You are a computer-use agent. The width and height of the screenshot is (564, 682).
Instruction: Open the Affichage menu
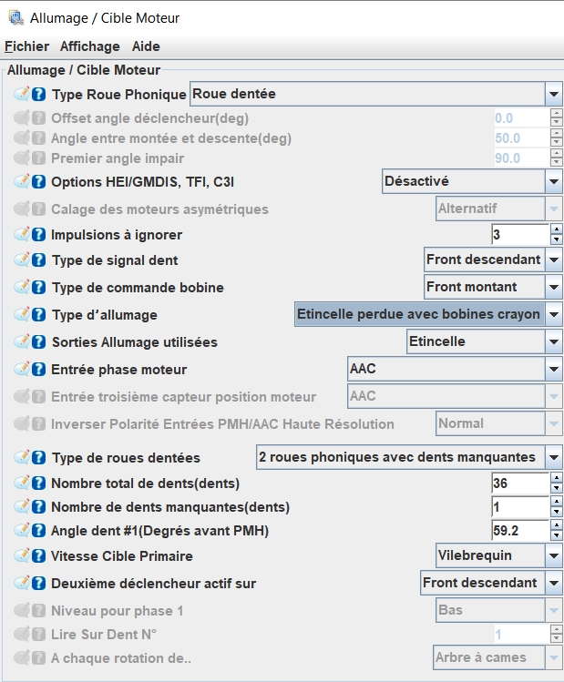[x=90, y=46]
